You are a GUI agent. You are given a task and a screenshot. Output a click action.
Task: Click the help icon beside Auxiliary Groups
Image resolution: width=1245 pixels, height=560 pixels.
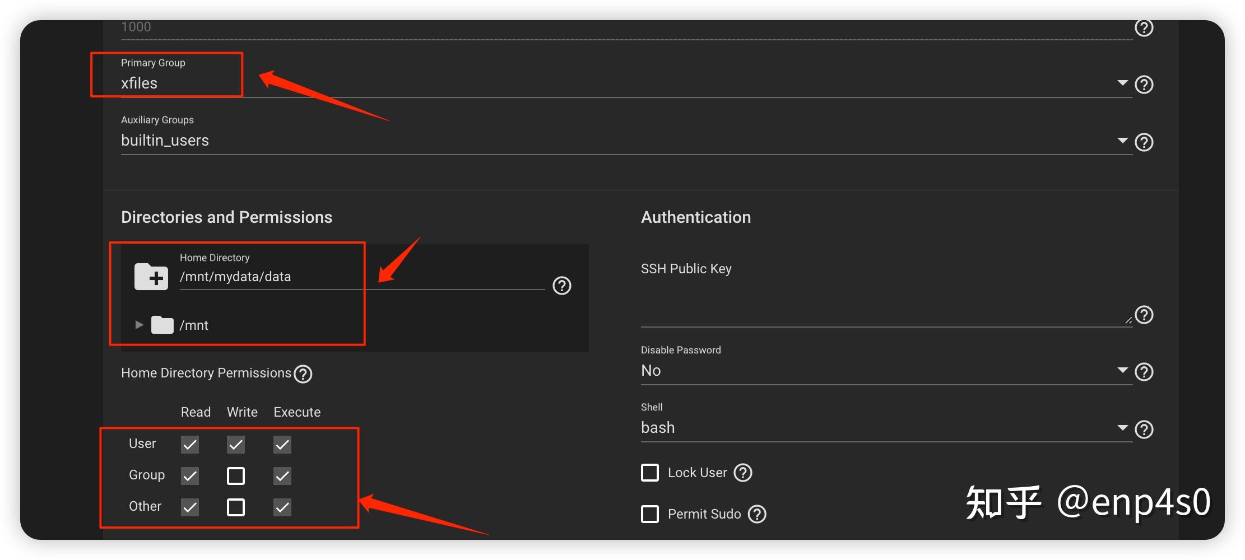1143,142
